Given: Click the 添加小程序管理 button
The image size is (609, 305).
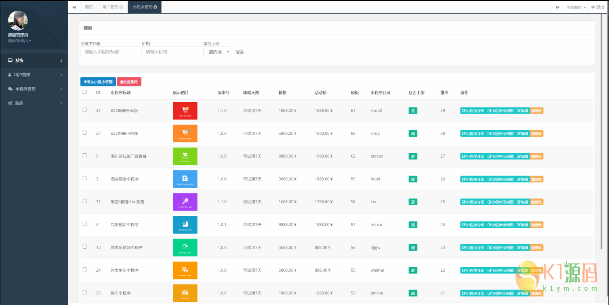Looking at the screenshot, I should pyautogui.click(x=98, y=82).
